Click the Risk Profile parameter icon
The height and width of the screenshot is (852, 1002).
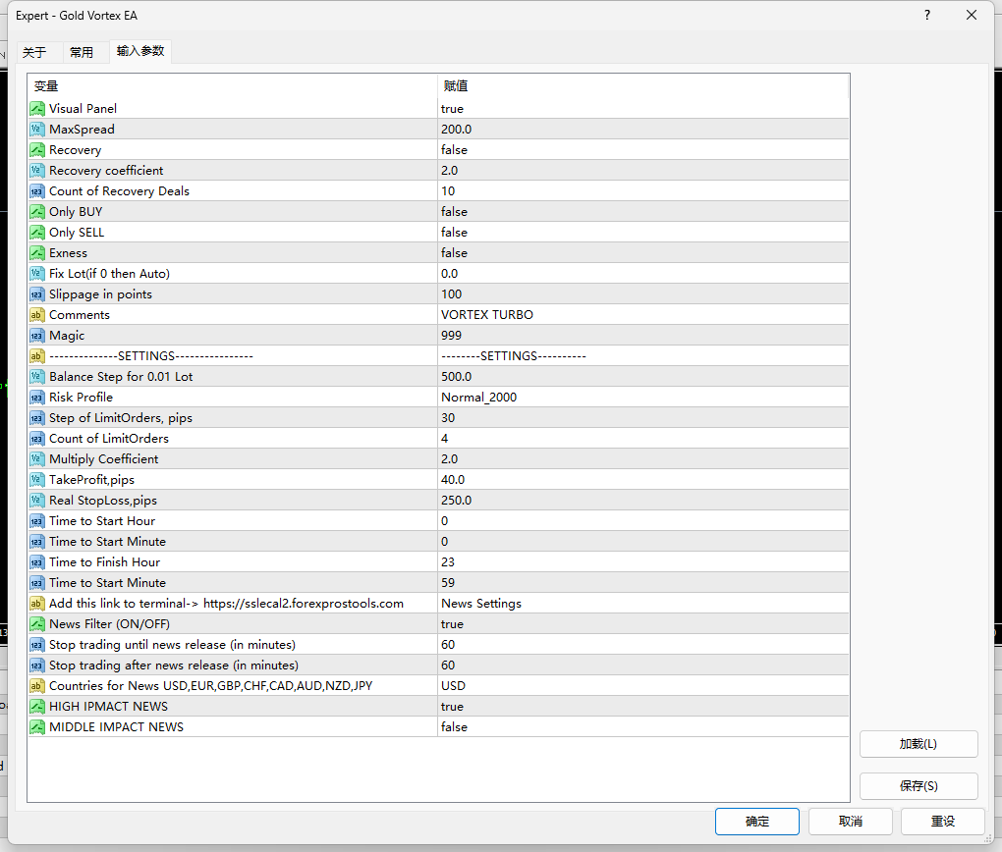coord(37,398)
